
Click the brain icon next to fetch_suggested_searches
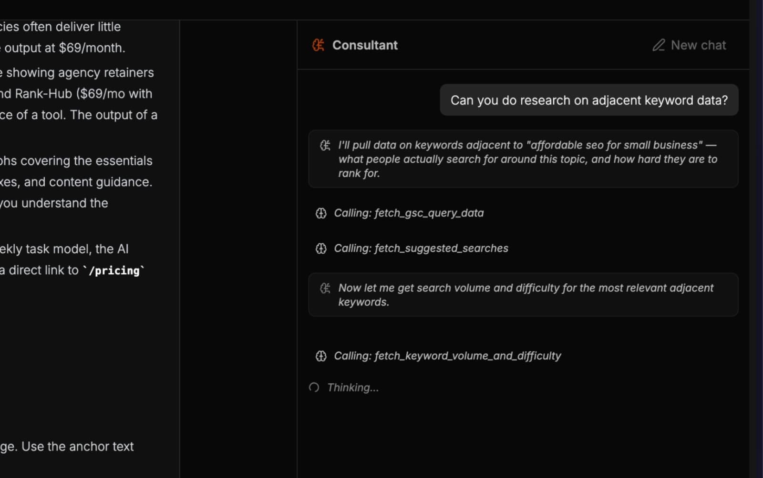[x=321, y=249]
